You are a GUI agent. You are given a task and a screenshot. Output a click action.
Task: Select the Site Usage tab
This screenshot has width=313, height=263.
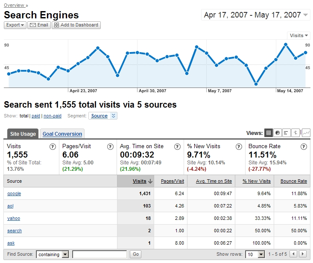tap(23, 134)
